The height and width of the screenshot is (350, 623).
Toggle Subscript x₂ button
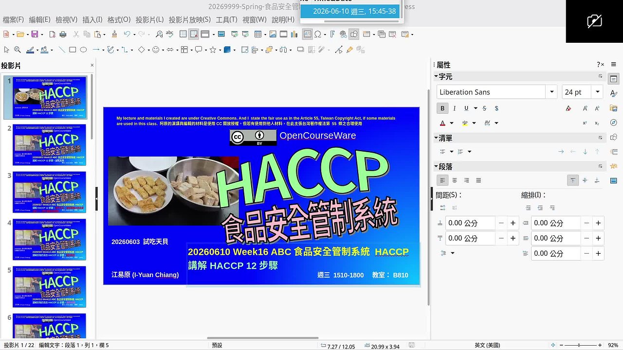(x=597, y=123)
